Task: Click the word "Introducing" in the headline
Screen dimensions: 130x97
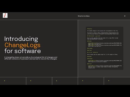Action: coord(21,39)
